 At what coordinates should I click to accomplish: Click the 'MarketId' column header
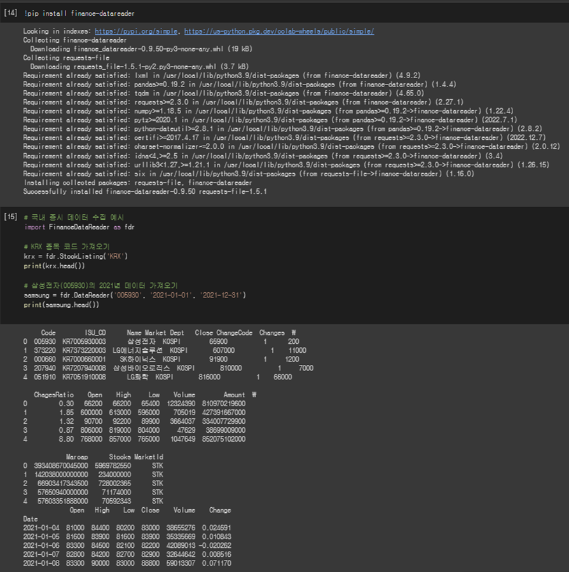click(x=149, y=457)
